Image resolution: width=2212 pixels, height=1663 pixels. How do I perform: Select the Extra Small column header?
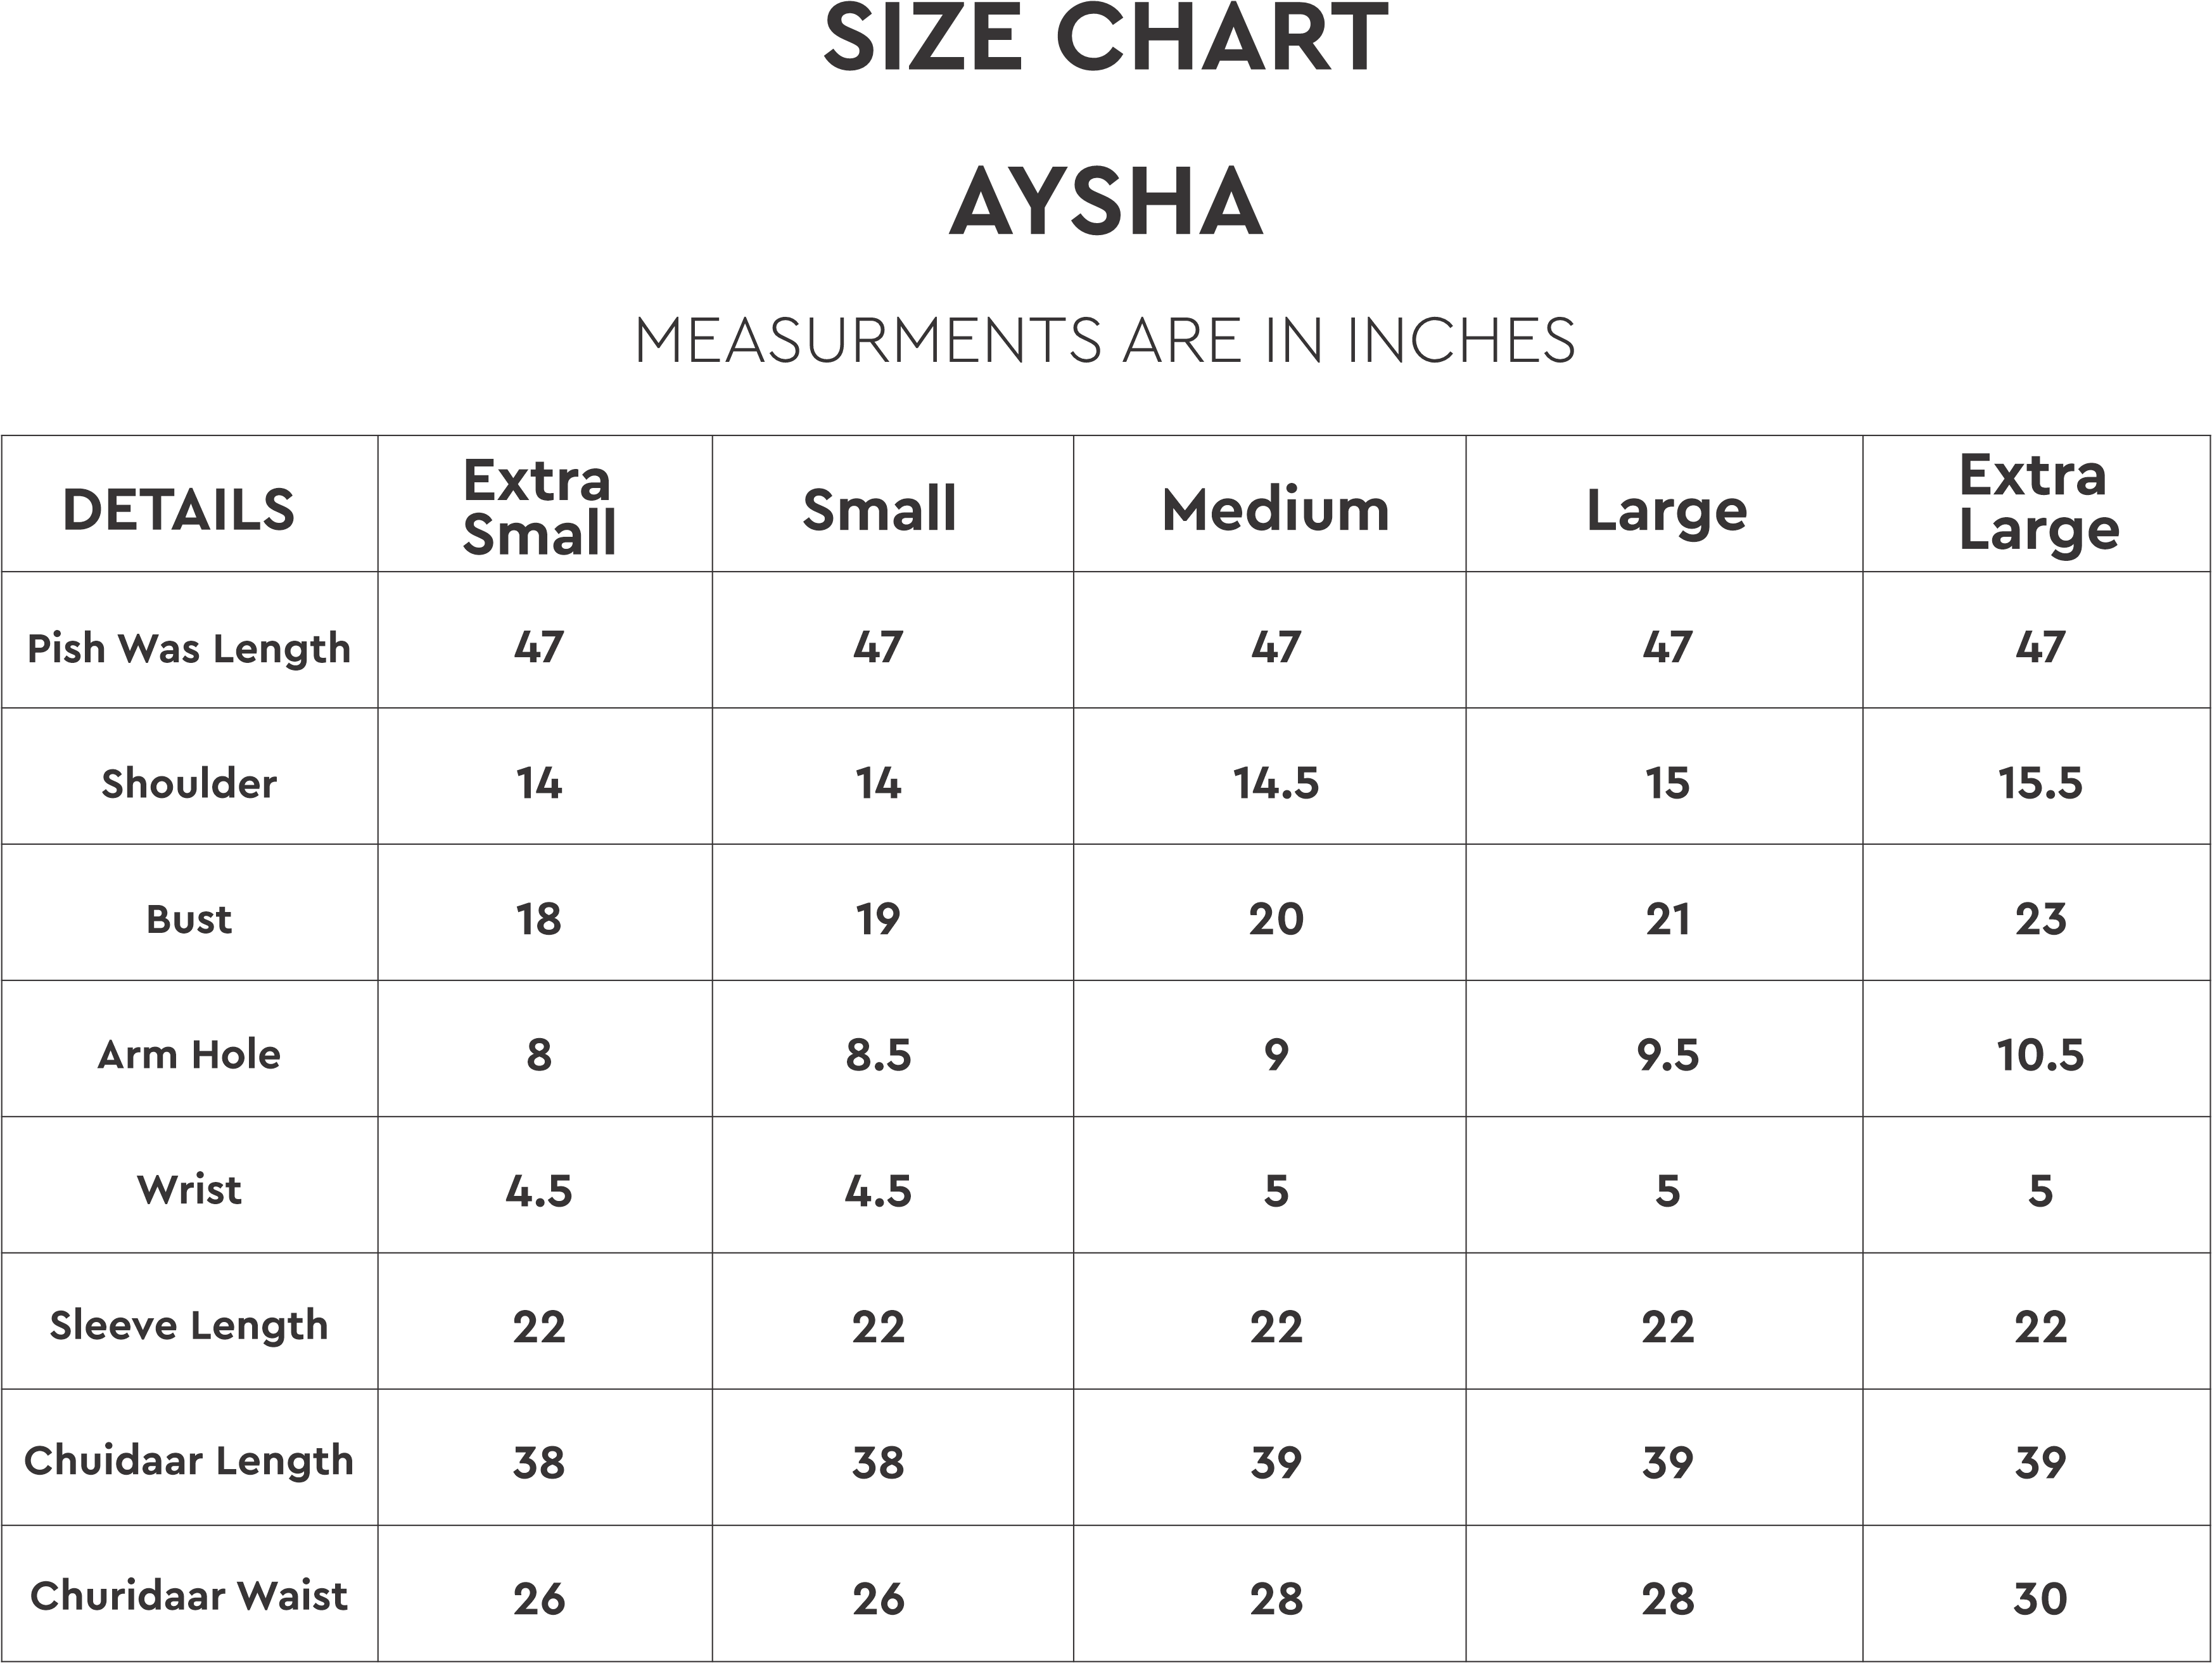coord(539,507)
